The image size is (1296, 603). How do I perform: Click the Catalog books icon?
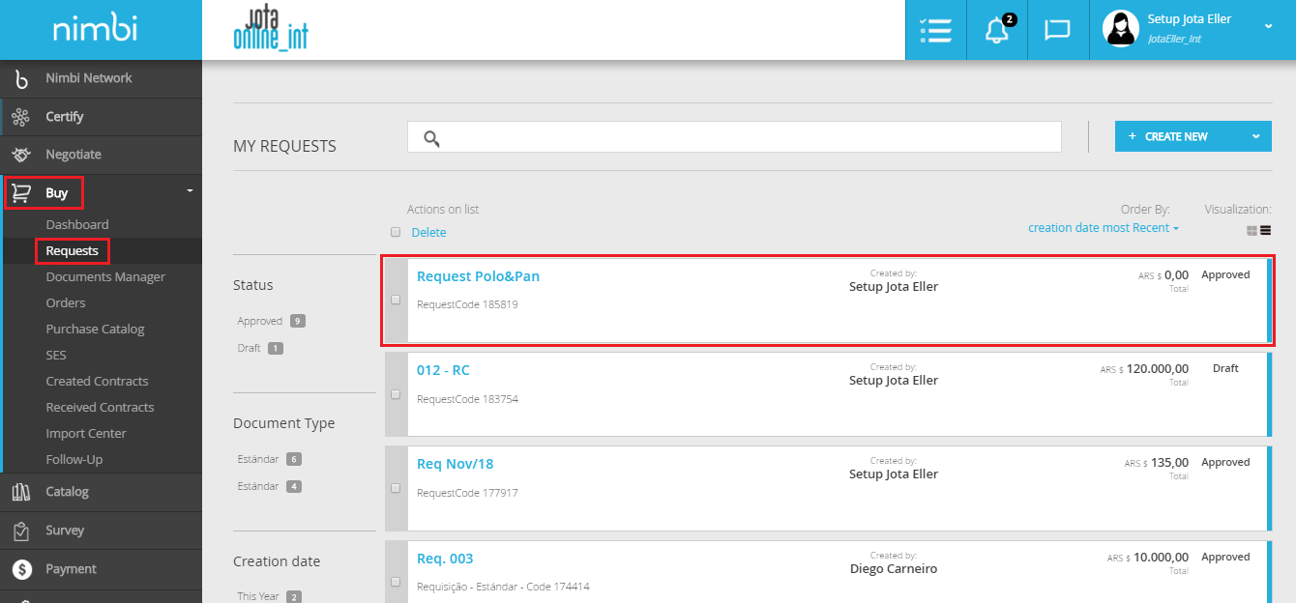[21, 492]
